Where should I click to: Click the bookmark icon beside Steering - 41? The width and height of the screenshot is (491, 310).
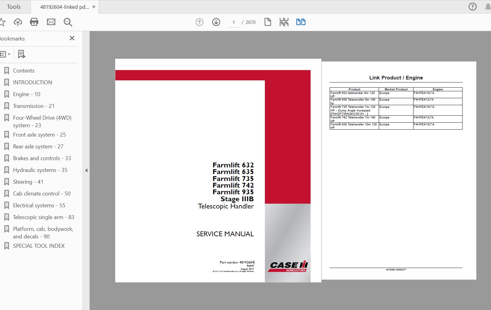(x=7, y=182)
